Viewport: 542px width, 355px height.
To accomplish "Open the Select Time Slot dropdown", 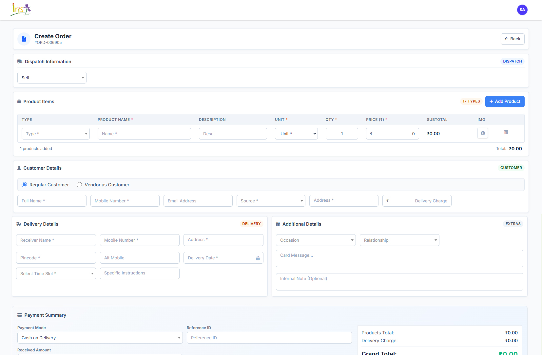I will [x=56, y=273].
